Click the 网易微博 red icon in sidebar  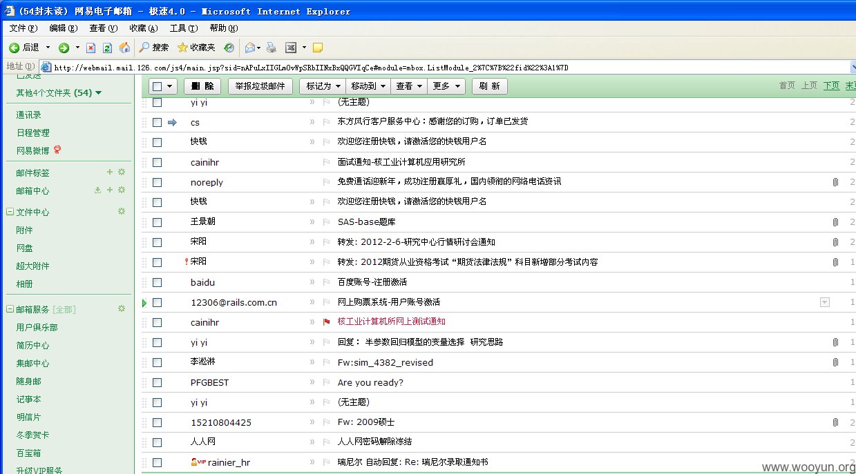click(57, 150)
